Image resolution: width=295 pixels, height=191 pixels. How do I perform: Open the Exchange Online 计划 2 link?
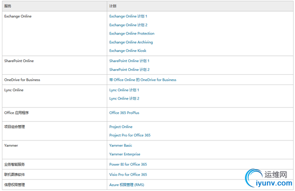tap(128, 25)
